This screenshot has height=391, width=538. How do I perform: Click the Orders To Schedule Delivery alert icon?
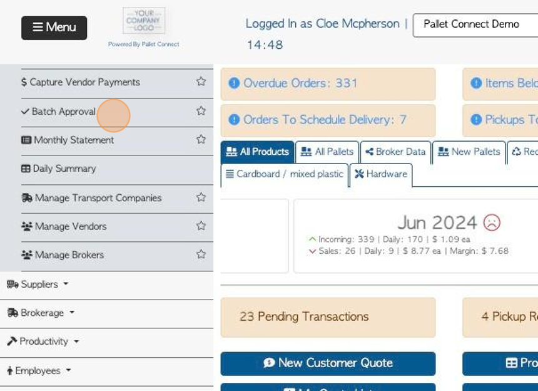point(234,120)
